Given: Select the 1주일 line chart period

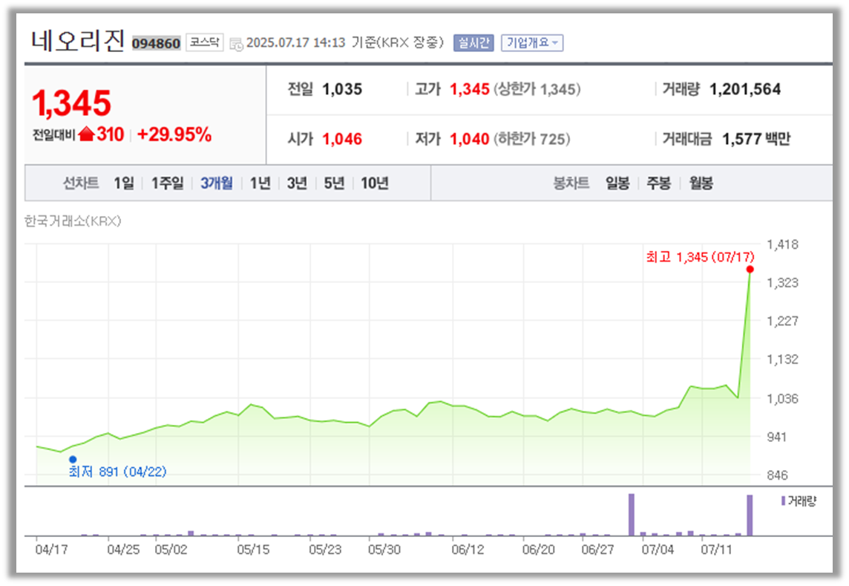Looking at the screenshot, I should tap(167, 183).
